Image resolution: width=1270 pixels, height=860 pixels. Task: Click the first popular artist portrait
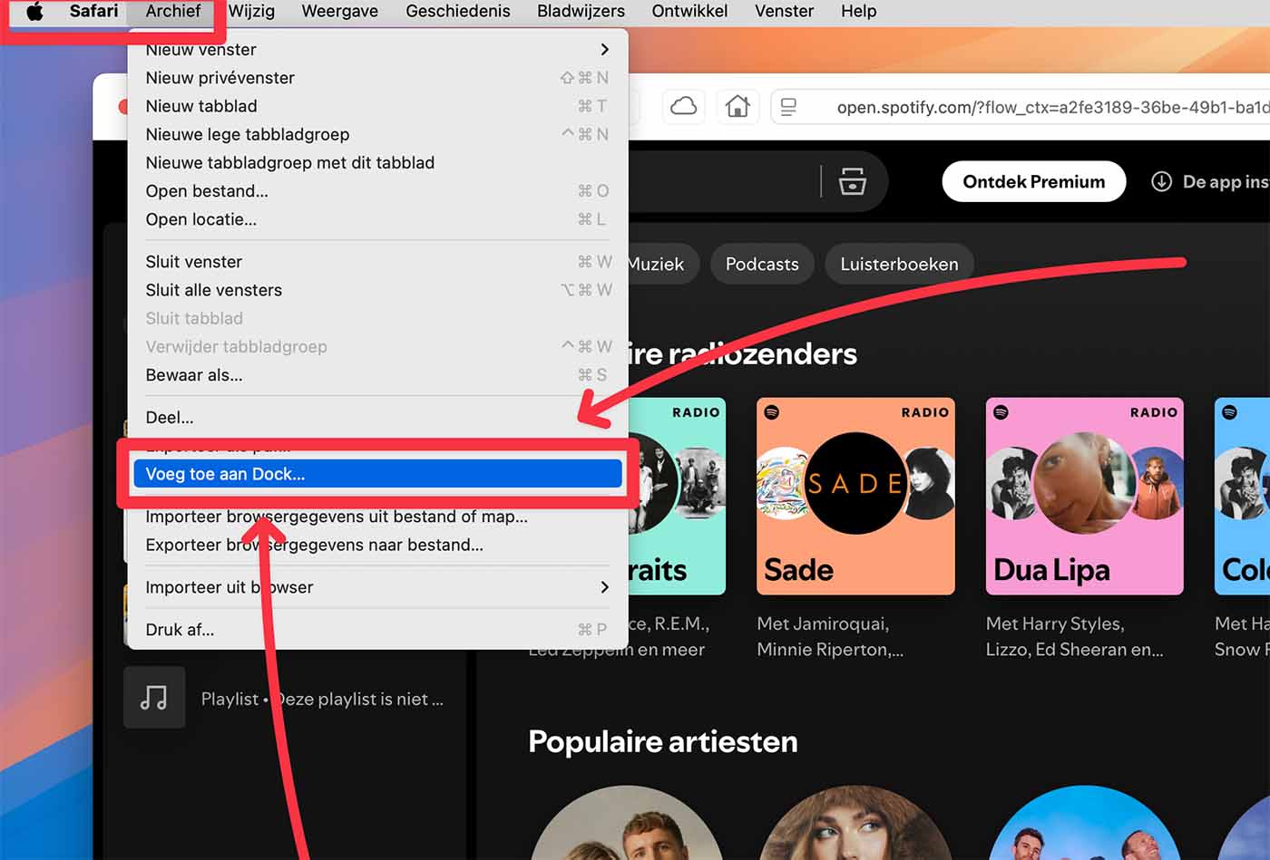[626, 823]
